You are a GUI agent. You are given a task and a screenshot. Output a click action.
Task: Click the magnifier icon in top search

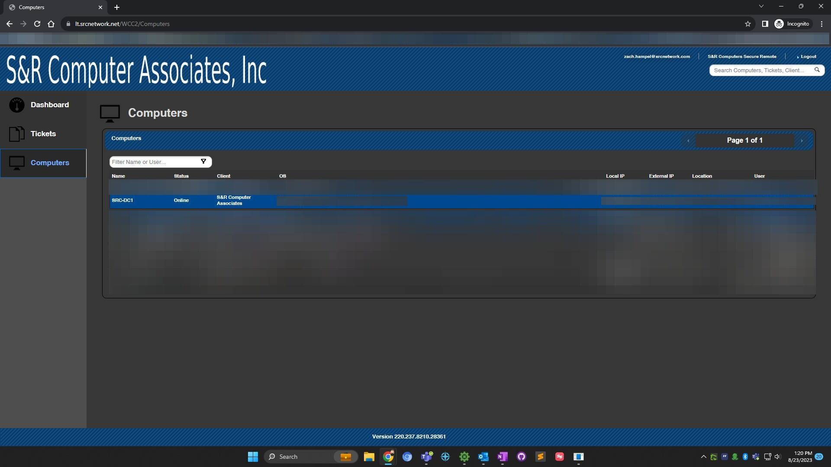(817, 70)
